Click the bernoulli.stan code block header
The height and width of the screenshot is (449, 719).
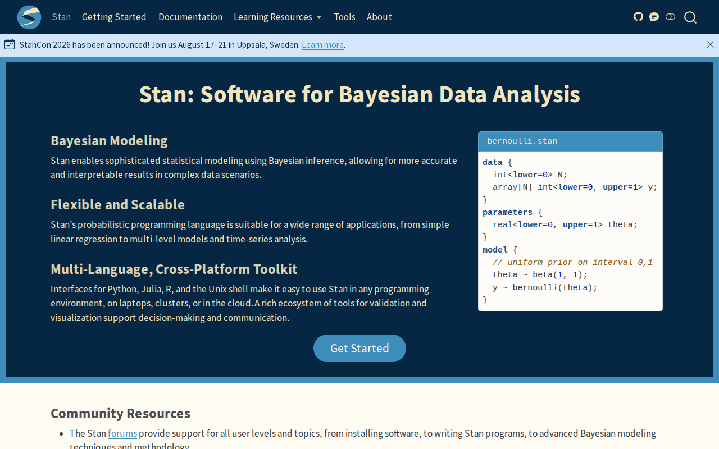coord(570,141)
